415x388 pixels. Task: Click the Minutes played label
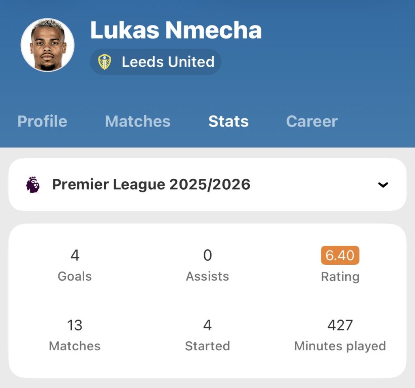coord(340,346)
